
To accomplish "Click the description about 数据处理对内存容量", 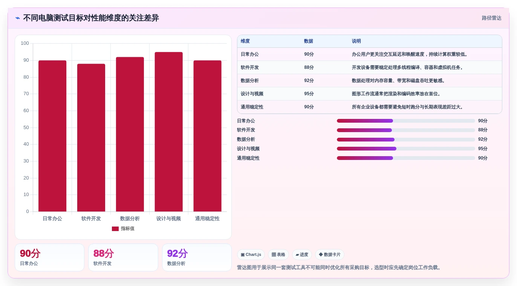I will pyautogui.click(x=399, y=81).
